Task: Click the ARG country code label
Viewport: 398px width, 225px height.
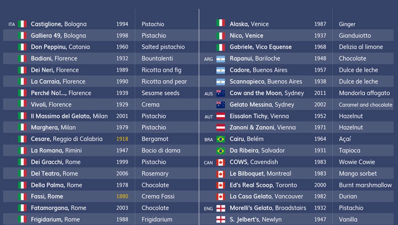Action: 209,59
